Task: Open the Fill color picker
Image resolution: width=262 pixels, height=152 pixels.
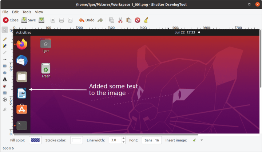Action: pos(35,140)
